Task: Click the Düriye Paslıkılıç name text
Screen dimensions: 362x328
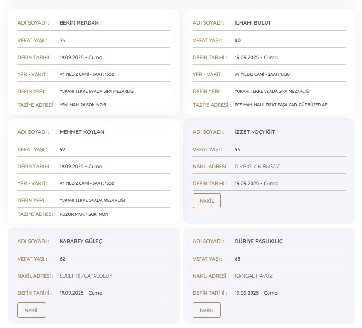Action: [x=258, y=241]
